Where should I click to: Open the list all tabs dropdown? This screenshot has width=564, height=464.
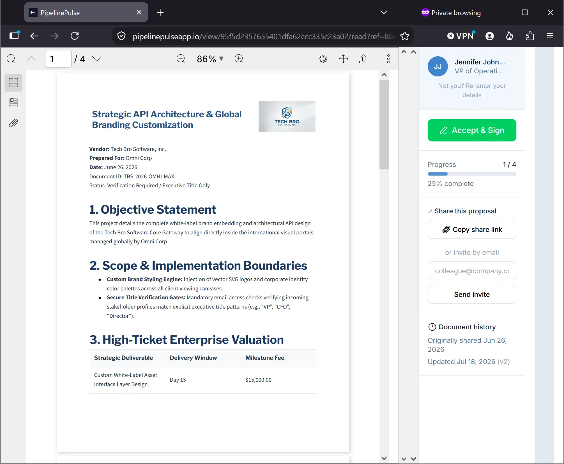[x=384, y=12]
